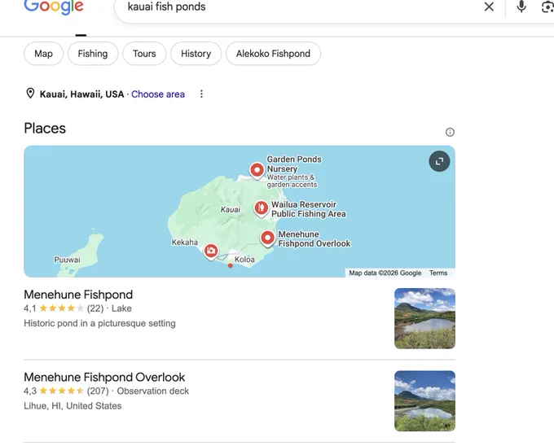Screen dimensions: 554x446
Task: Select the Wailua Reservoir fishing pin
Action: tap(261, 208)
